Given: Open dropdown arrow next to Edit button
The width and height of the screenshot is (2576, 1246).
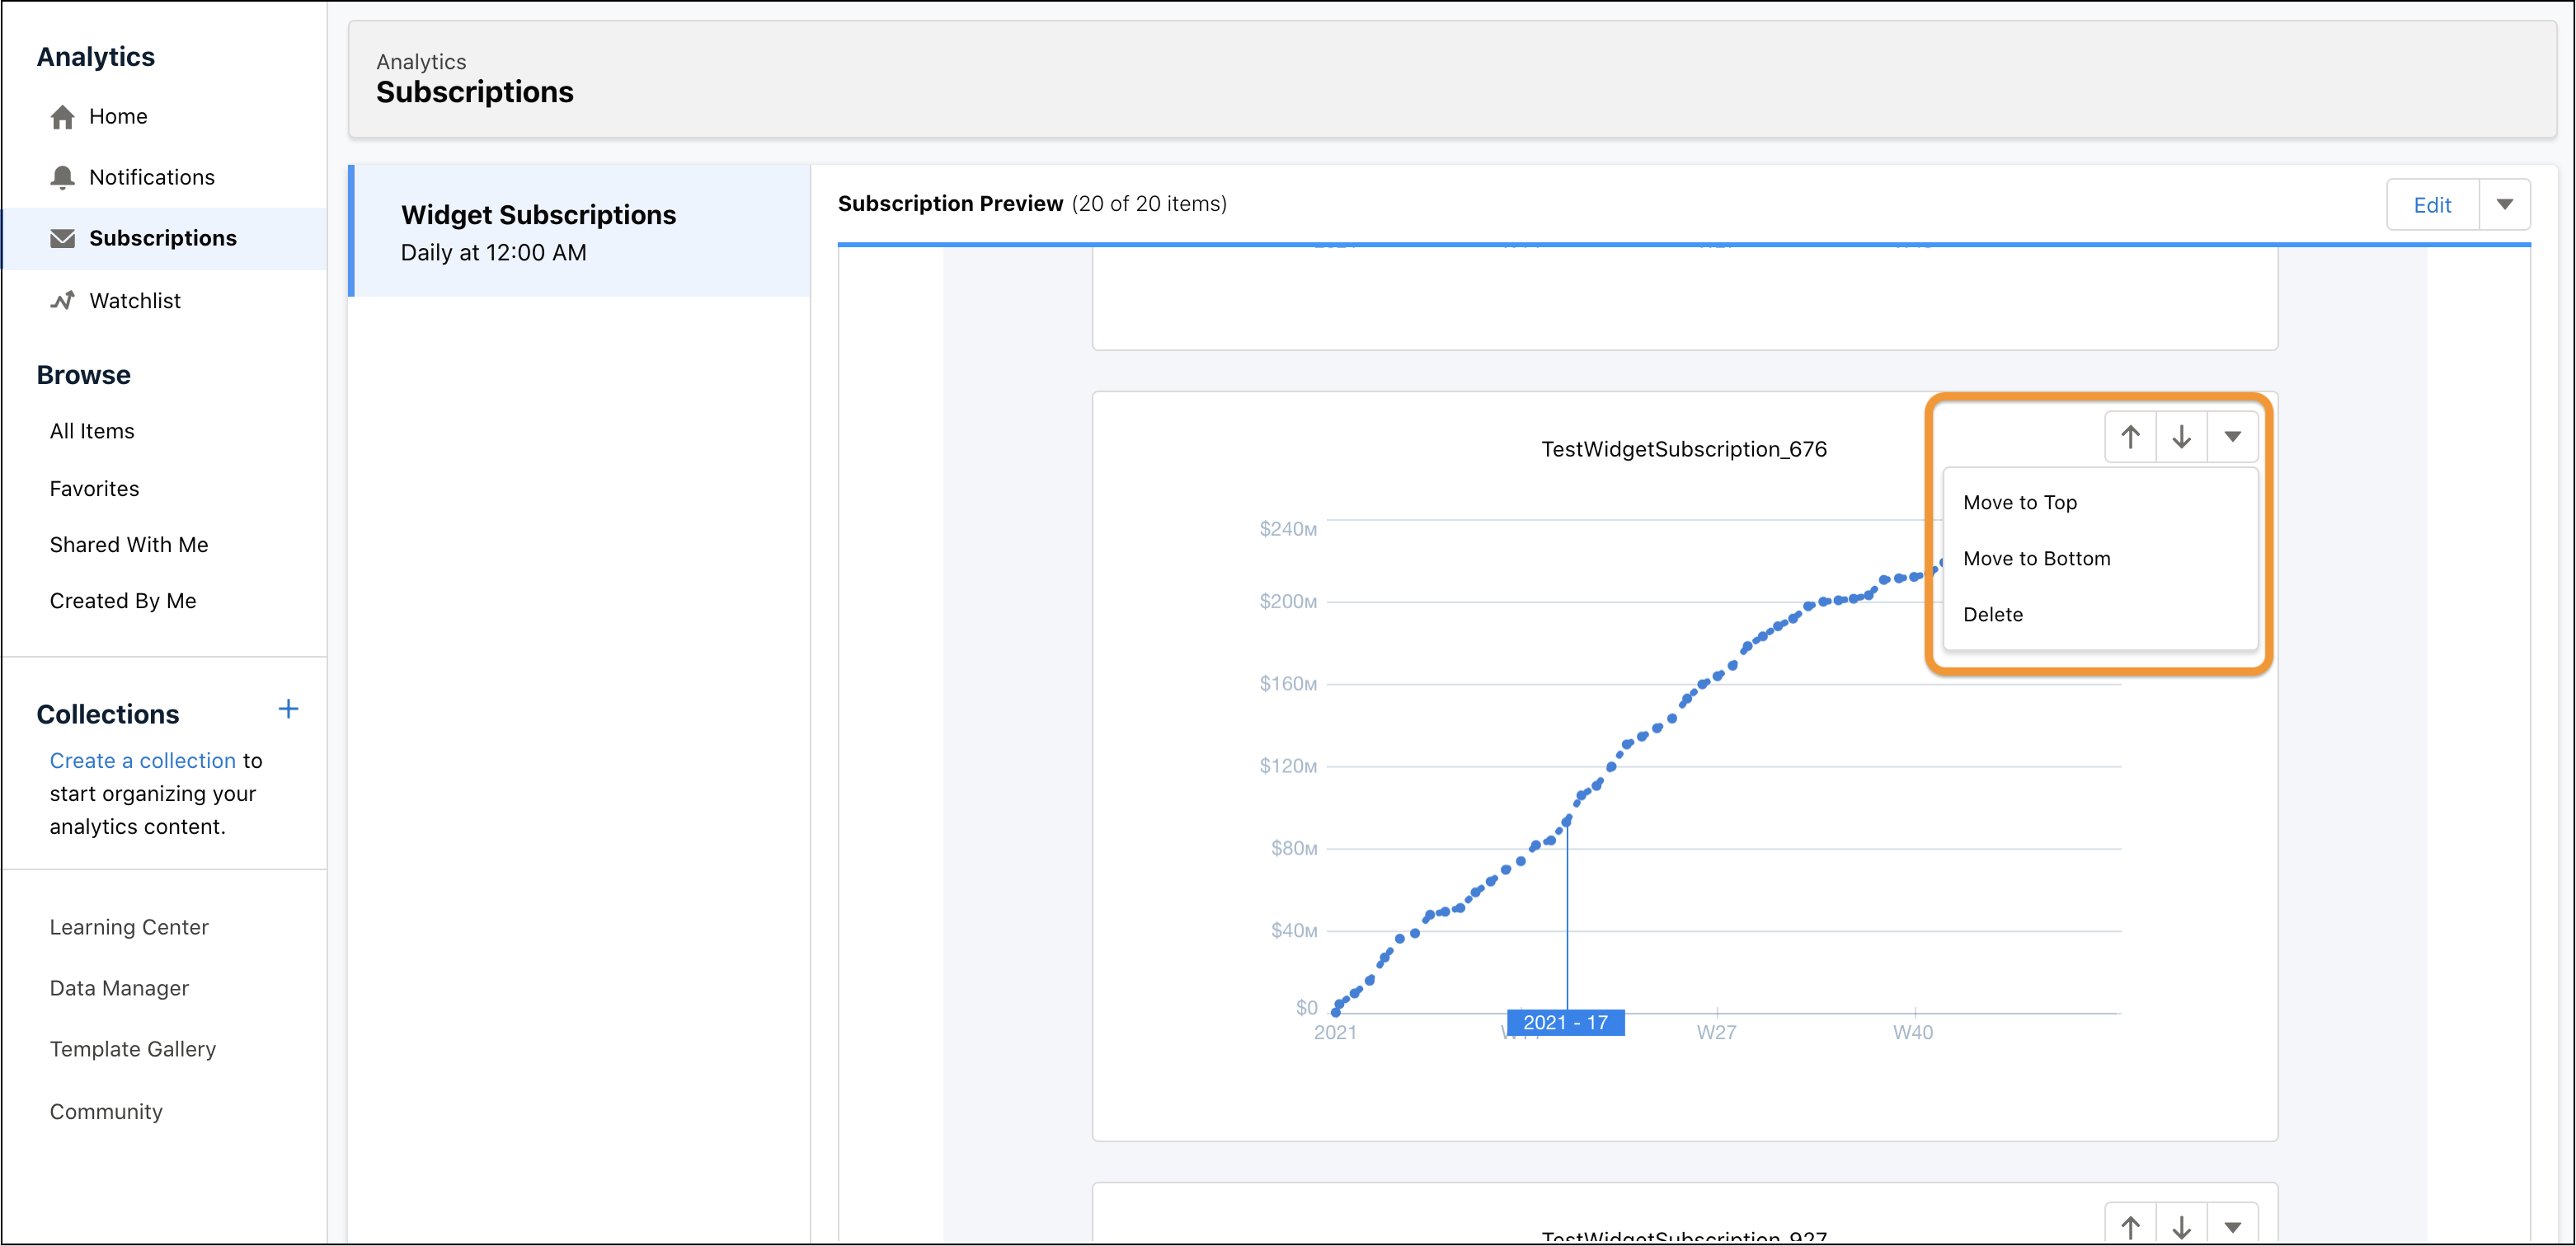Looking at the screenshot, I should point(2504,205).
